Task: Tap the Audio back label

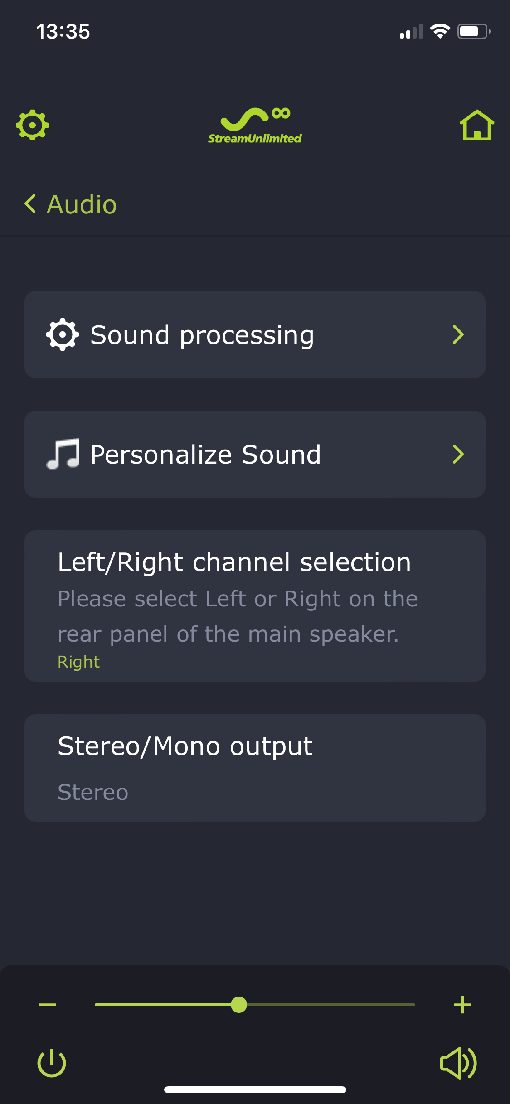Action: click(x=82, y=204)
